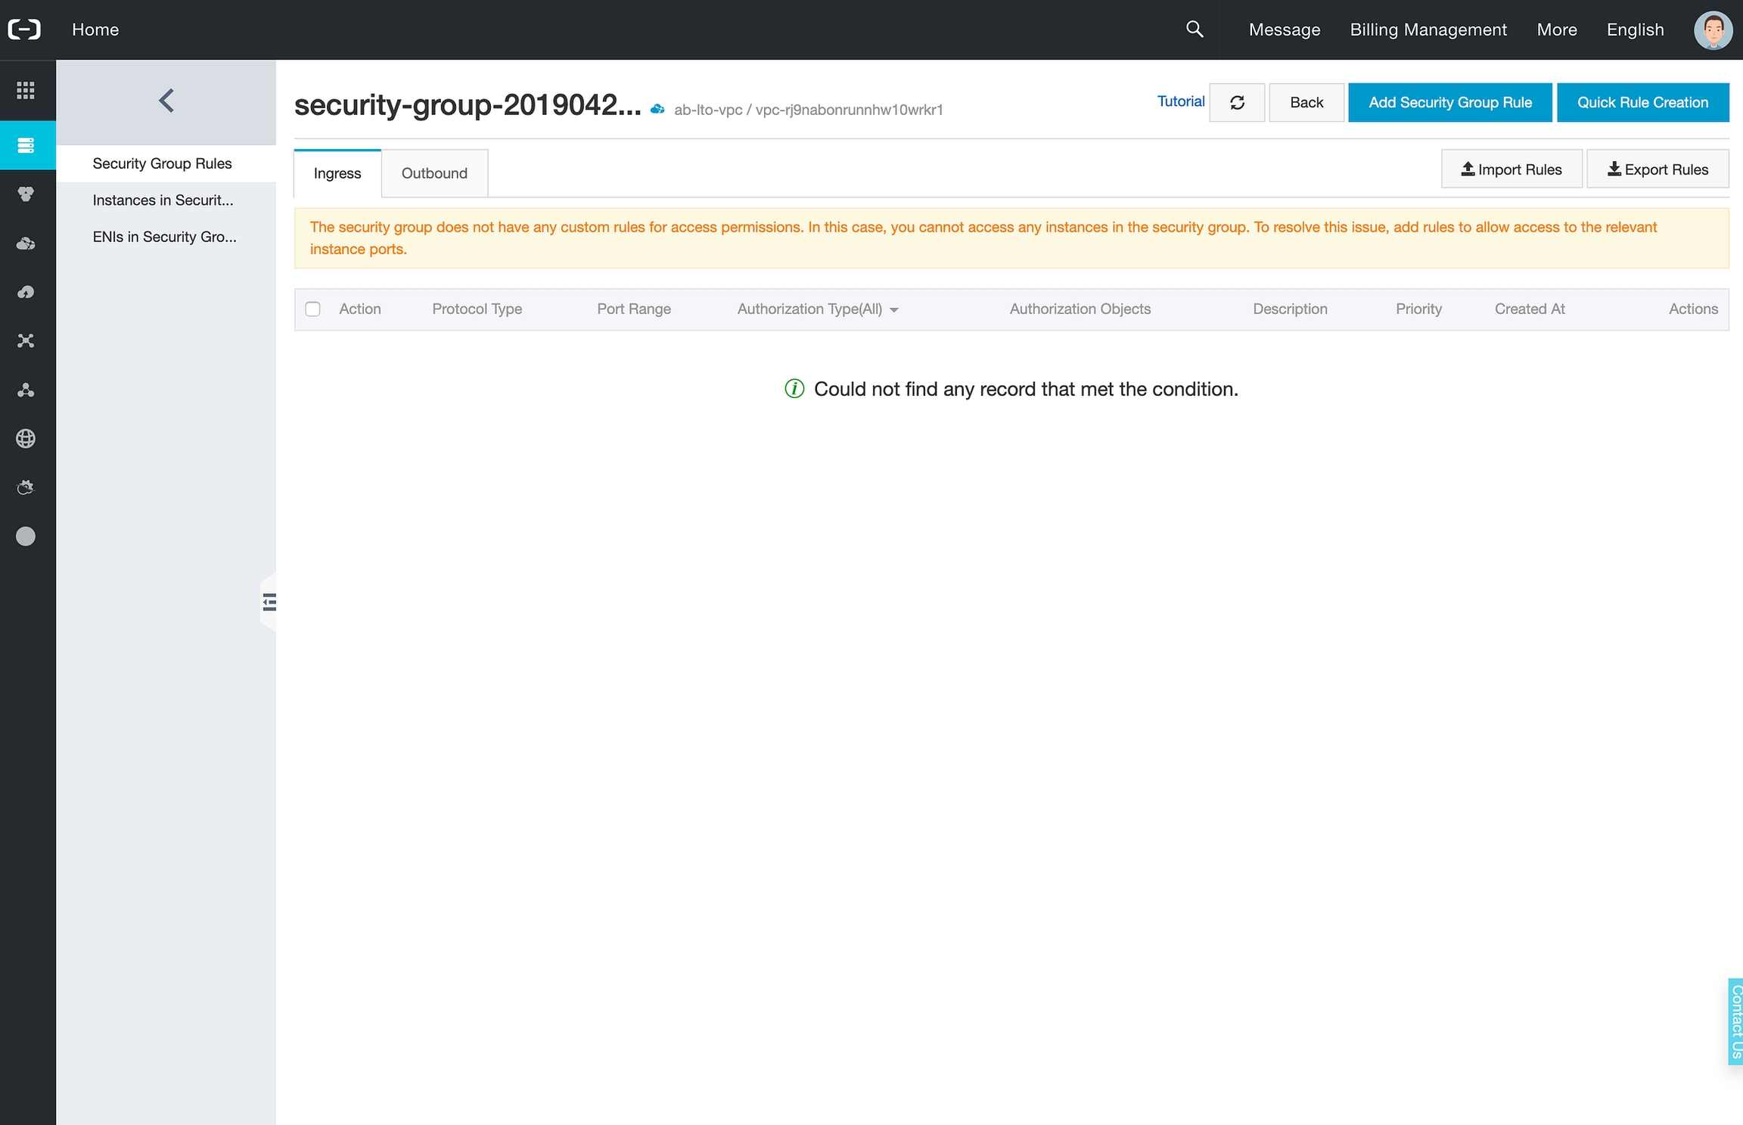1743x1125 pixels.
Task: Click the Description column header
Action: pos(1290,309)
